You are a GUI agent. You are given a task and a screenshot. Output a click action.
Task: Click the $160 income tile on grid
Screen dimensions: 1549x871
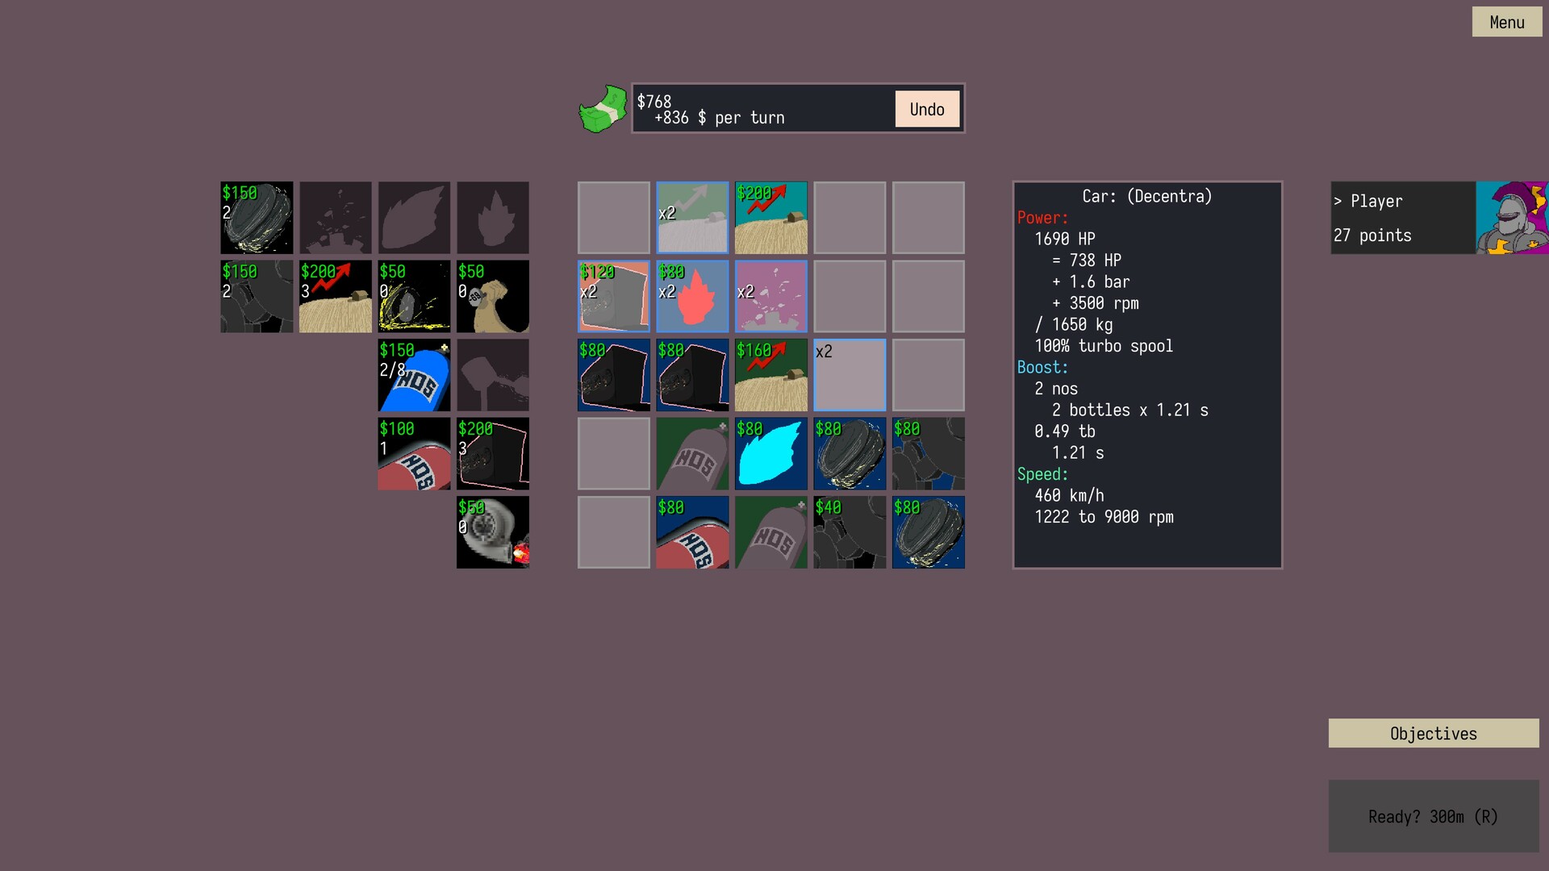coord(770,375)
